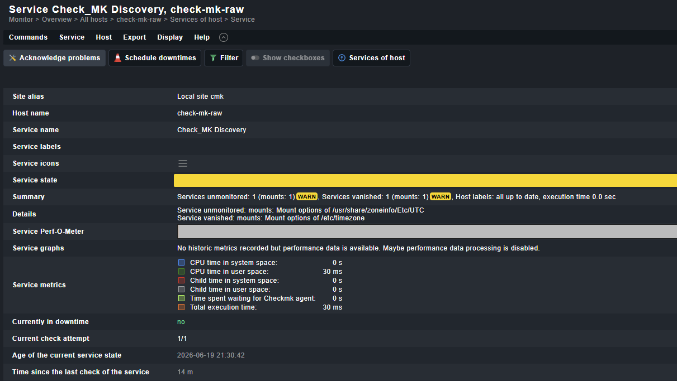Click the Services of host breadcrumb
Image resolution: width=677 pixels, height=381 pixels.
[x=196, y=20]
